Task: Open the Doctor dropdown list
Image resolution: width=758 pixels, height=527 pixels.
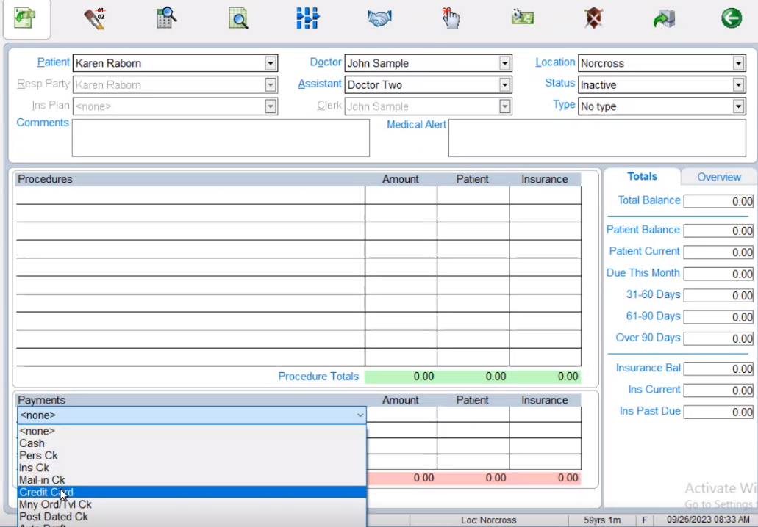Action: coord(504,64)
